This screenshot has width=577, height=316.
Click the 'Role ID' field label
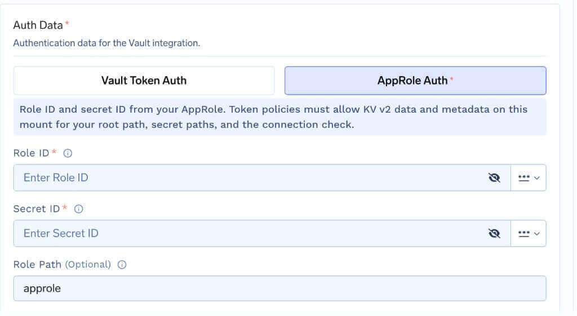click(32, 153)
